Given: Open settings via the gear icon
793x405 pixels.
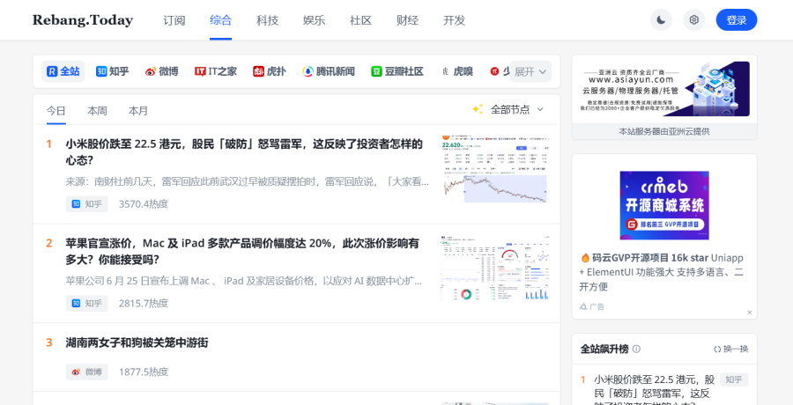Looking at the screenshot, I should click(x=694, y=20).
